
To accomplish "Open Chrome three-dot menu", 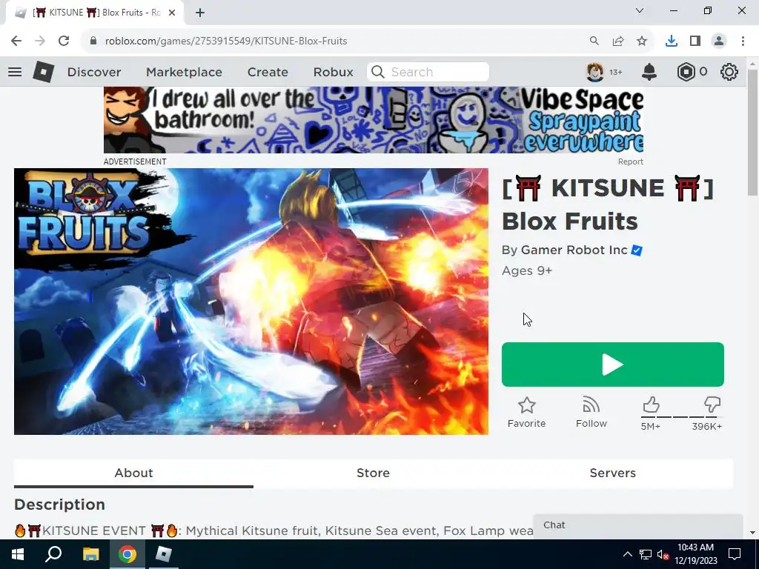I will point(743,41).
